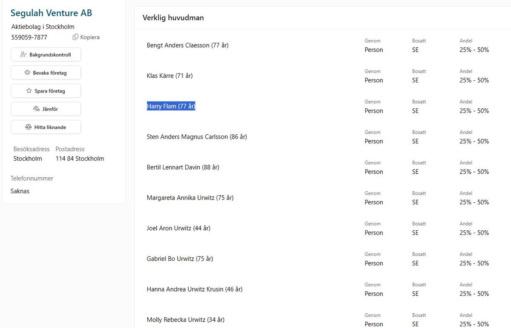
Task: Click the Verklig huvudman heading
Action: coord(173,18)
